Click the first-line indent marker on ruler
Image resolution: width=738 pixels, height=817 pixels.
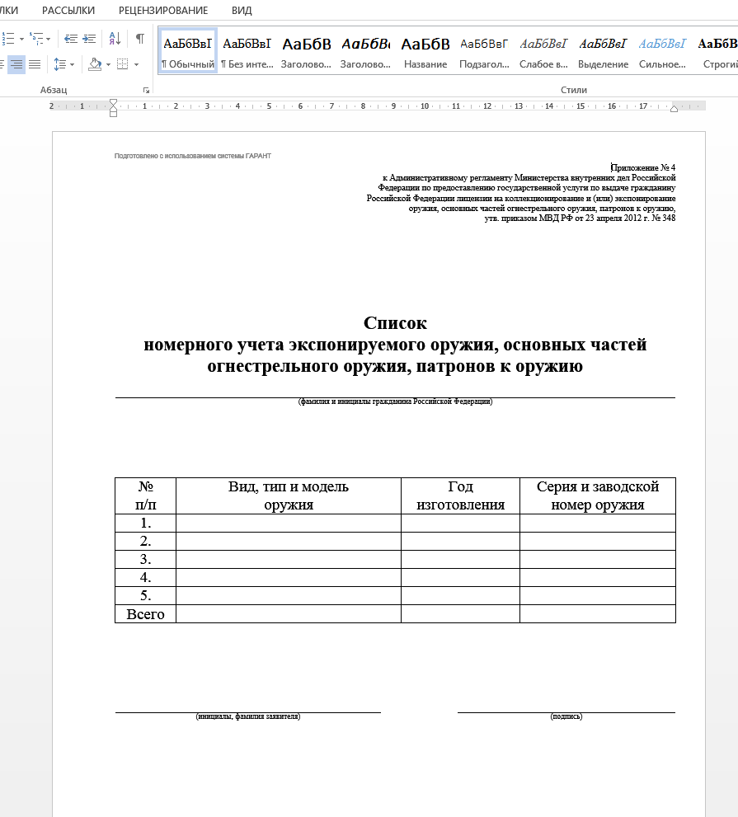tap(111, 101)
